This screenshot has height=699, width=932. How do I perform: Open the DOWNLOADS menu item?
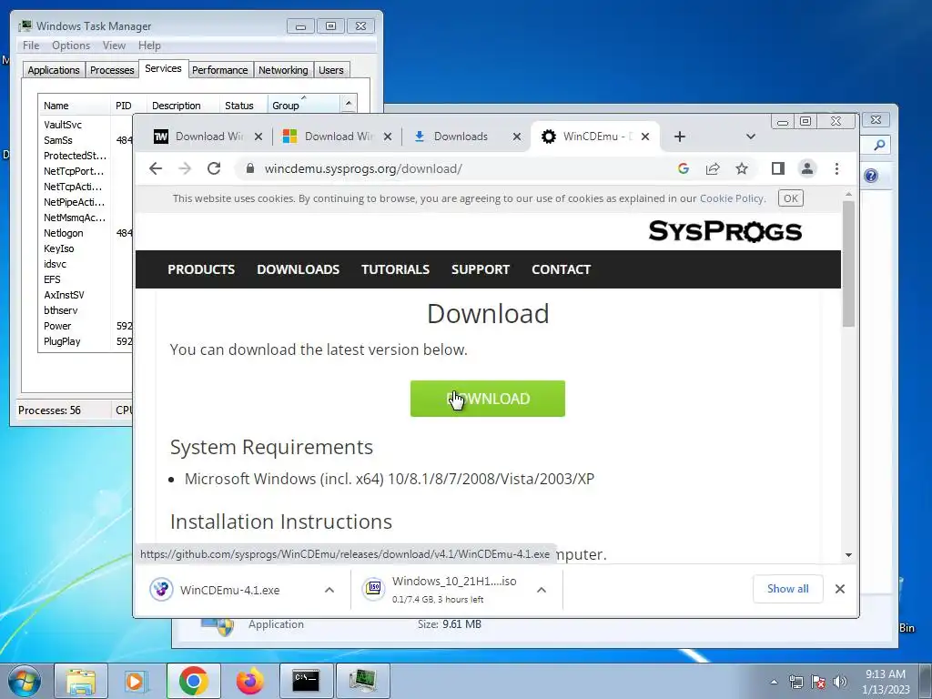[299, 269]
